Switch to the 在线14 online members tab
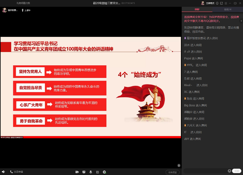Screen dimensions: 243x175 coord(228,9)
